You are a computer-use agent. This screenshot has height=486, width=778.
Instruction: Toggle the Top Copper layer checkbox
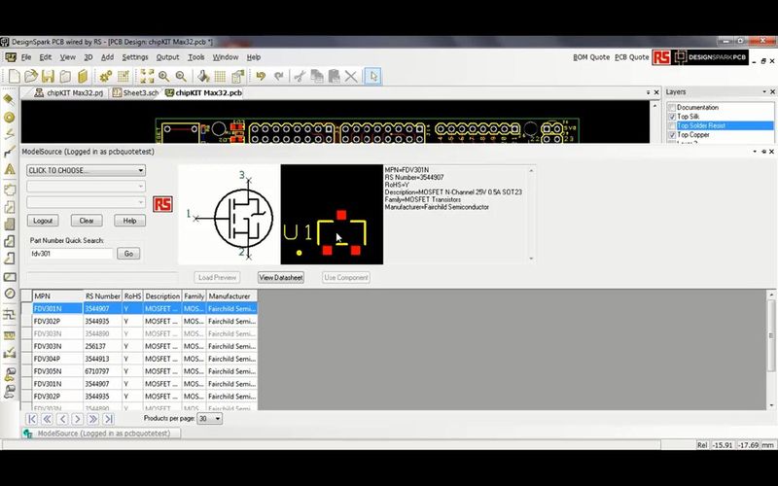[672, 135]
